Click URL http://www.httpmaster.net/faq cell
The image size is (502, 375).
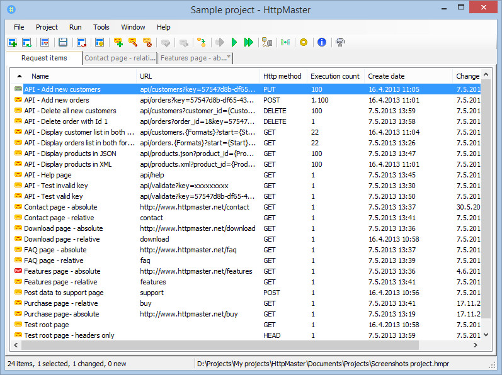point(188,250)
